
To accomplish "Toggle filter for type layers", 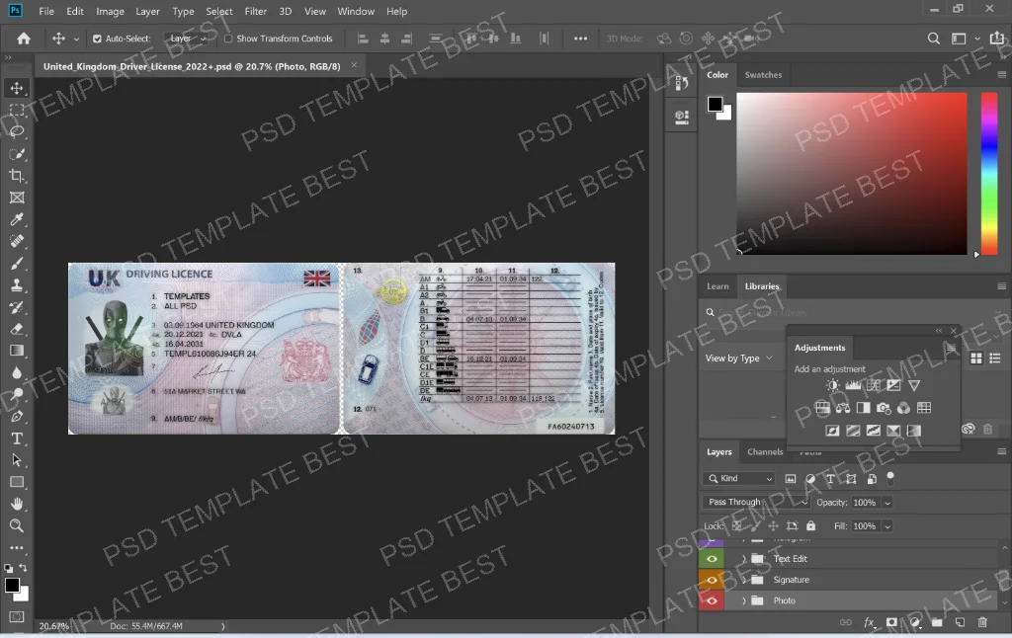I will (830, 479).
